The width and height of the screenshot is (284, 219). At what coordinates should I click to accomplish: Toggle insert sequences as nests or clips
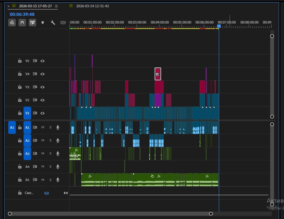click(x=12, y=23)
